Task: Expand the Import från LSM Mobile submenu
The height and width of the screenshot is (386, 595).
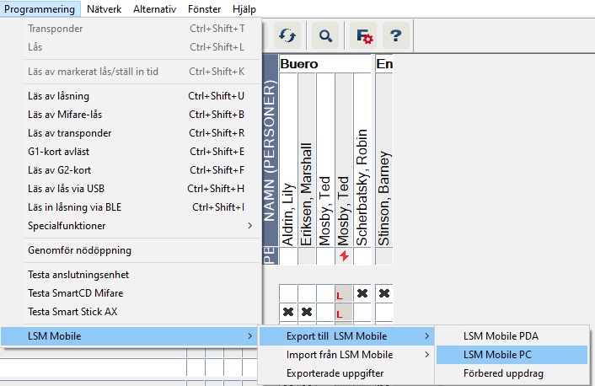Action: point(341,354)
